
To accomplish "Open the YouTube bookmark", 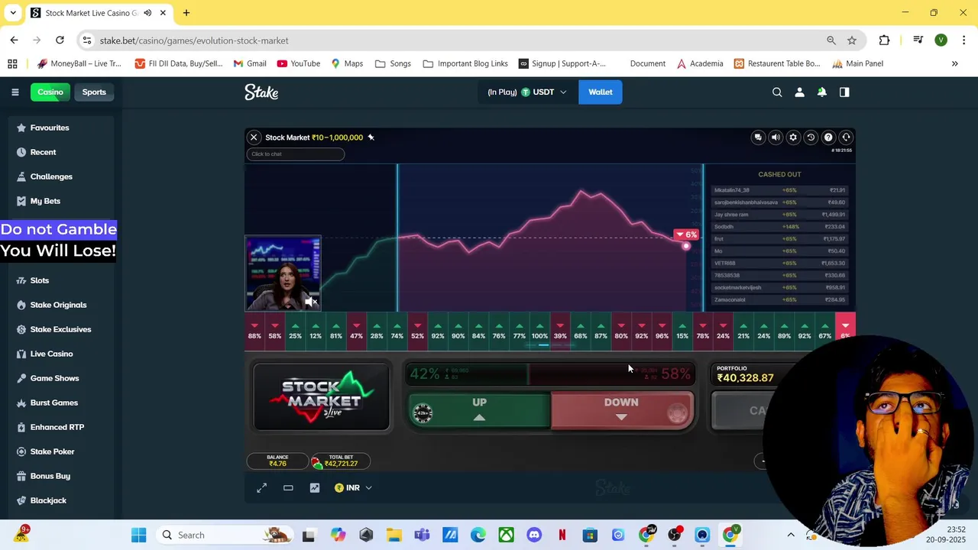I will click(298, 63).
